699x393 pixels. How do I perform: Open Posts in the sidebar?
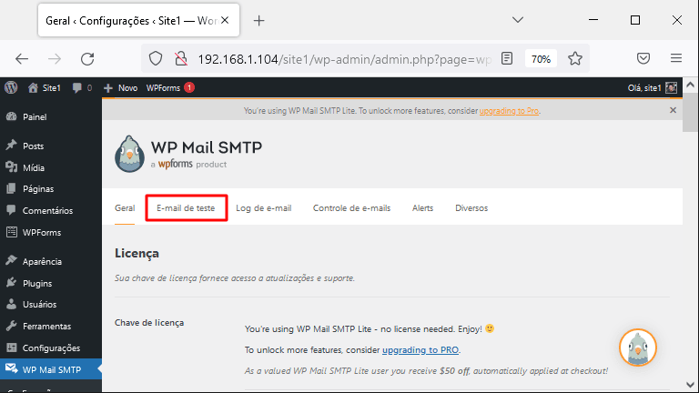(33, 146)
